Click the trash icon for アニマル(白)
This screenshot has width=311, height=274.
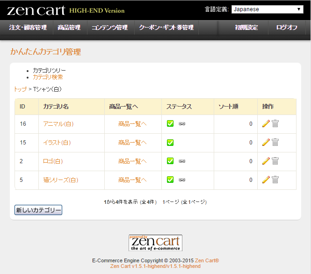tap(275, 124)
